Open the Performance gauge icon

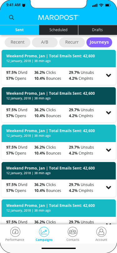point(15,232)
